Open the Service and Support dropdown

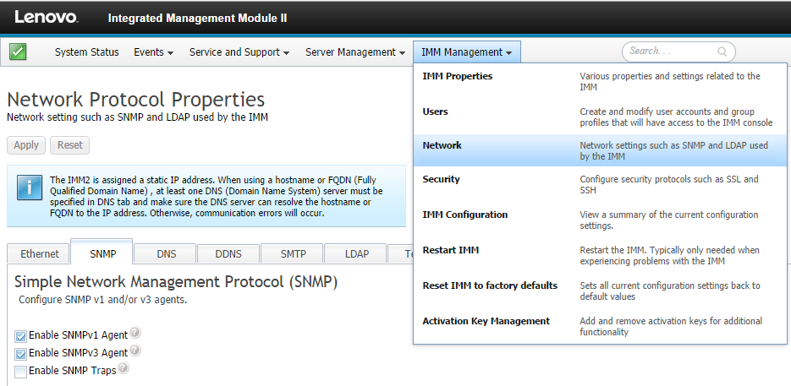point(239,52)
